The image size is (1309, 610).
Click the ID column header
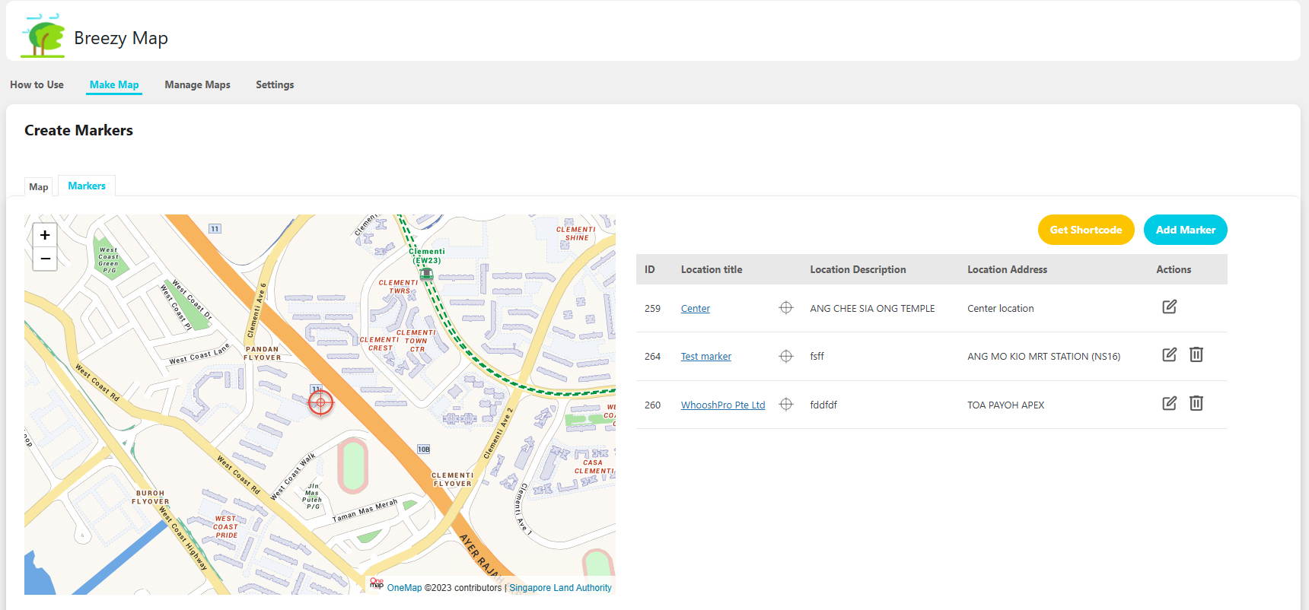649,269
